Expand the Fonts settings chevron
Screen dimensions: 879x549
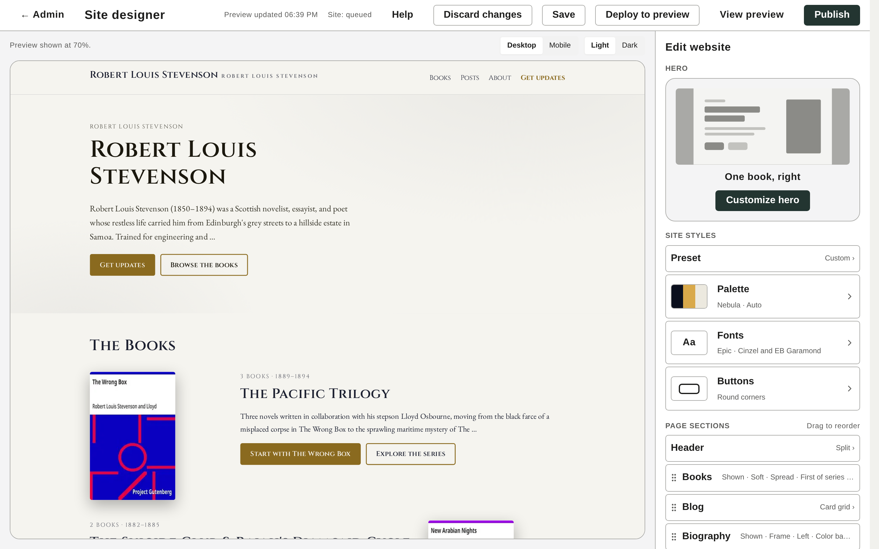(x=850, y=343)
